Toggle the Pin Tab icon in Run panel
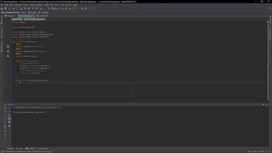The image size is (272, 153). pos(5,131)
